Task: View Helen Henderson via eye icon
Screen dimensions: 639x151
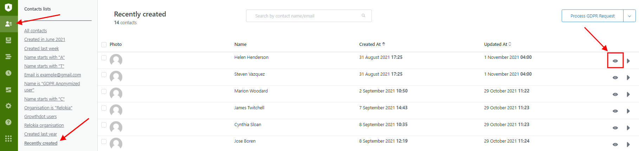Action: pos(615,61)
